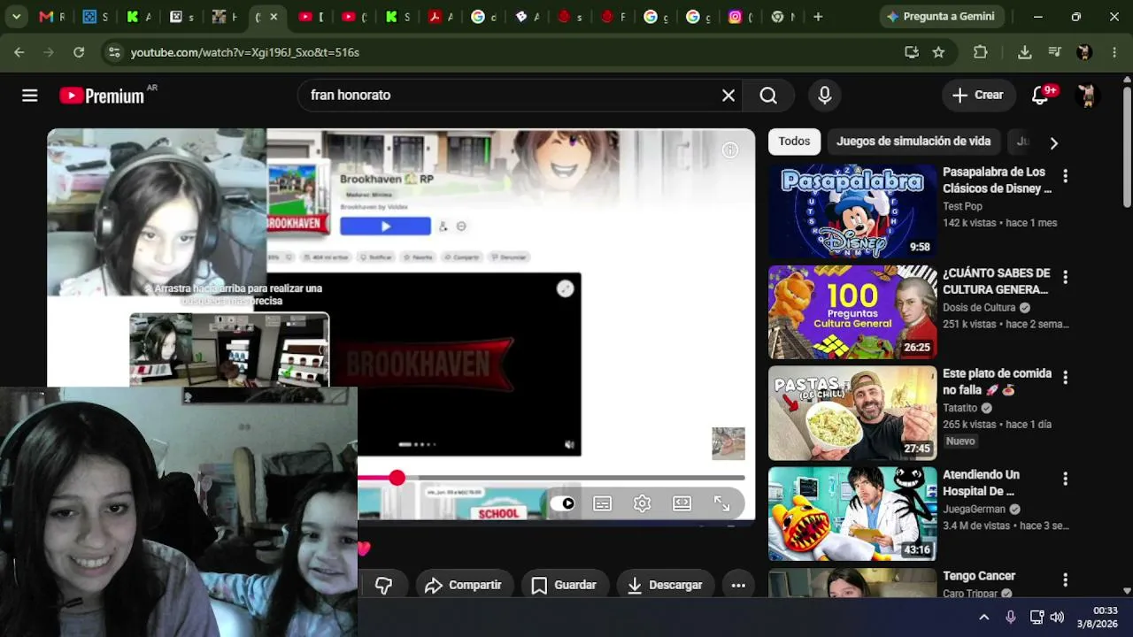
Task: Open YouTube notifications bell
Action: click(x=1041, y=96)
